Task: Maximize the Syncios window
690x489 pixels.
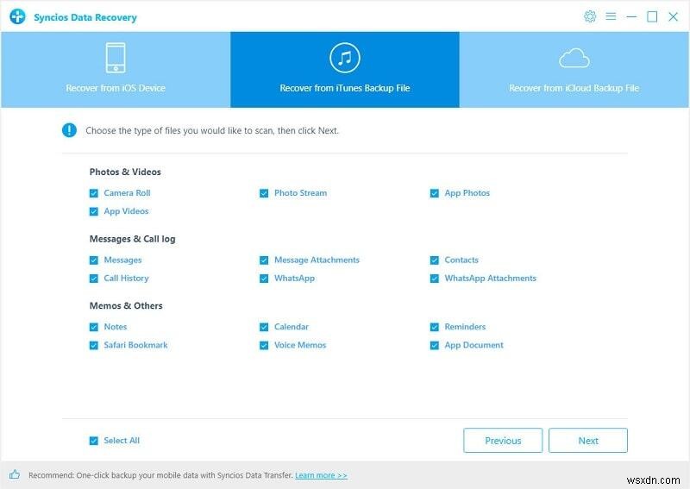Action: pyautogui.click(x=652, y=16)
